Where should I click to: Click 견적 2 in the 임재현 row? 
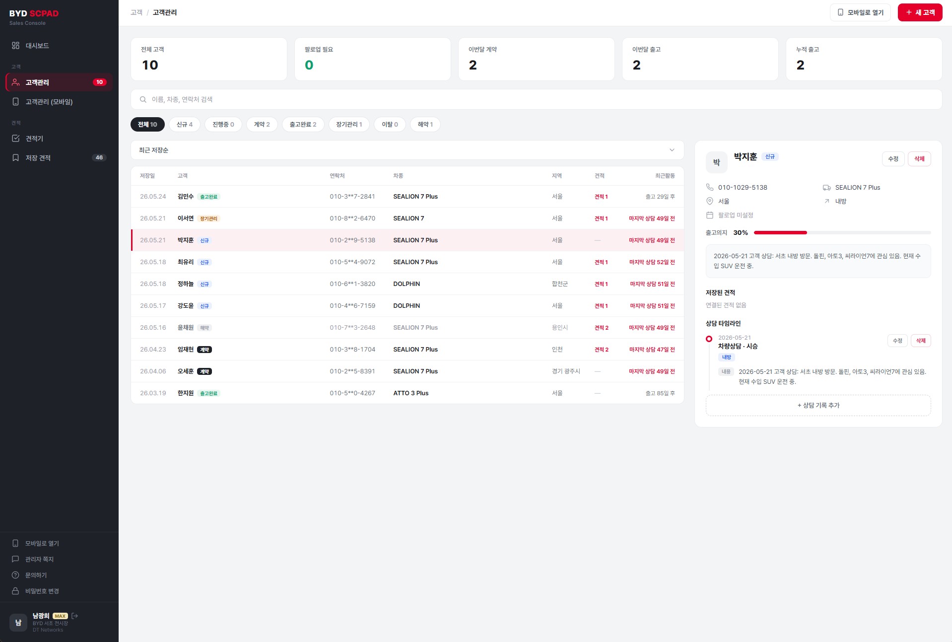click(x=601, y=350)
